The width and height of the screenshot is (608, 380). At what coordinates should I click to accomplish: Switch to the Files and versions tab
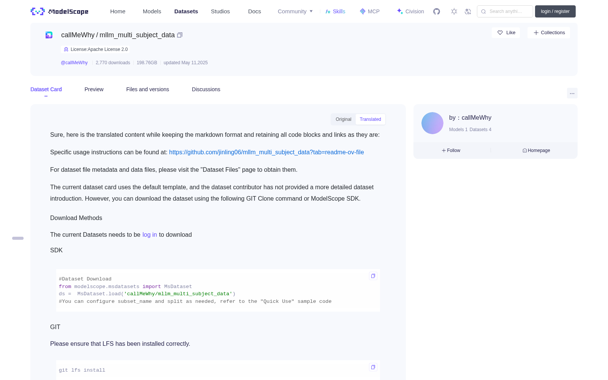click(147, 90)
